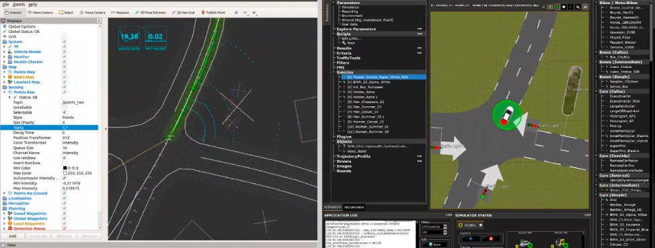
Task: Toggle the Use rainbow checkbox
Action: point(64,158)
